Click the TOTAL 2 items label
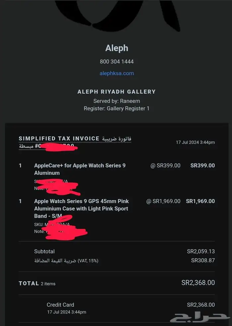The image size is (232, 326). pos(37,283)
